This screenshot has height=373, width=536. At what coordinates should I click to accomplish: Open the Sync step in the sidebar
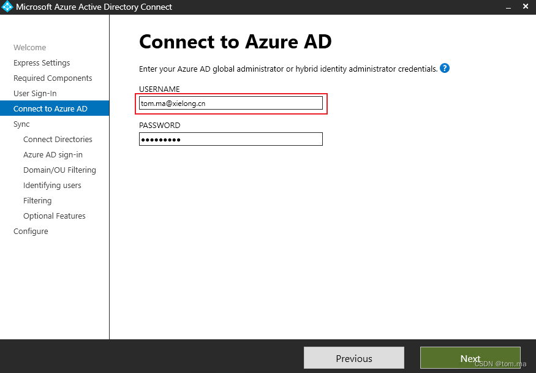point(21,124)
